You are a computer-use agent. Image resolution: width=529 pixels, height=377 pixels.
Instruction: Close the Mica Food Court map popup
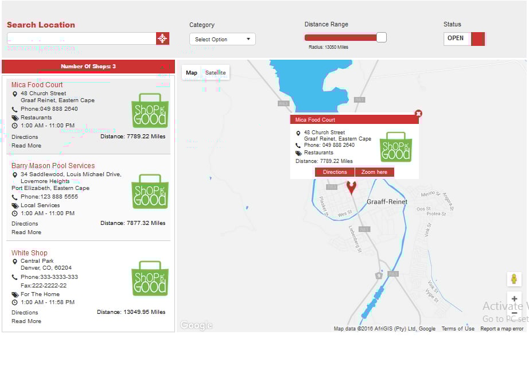418,114
